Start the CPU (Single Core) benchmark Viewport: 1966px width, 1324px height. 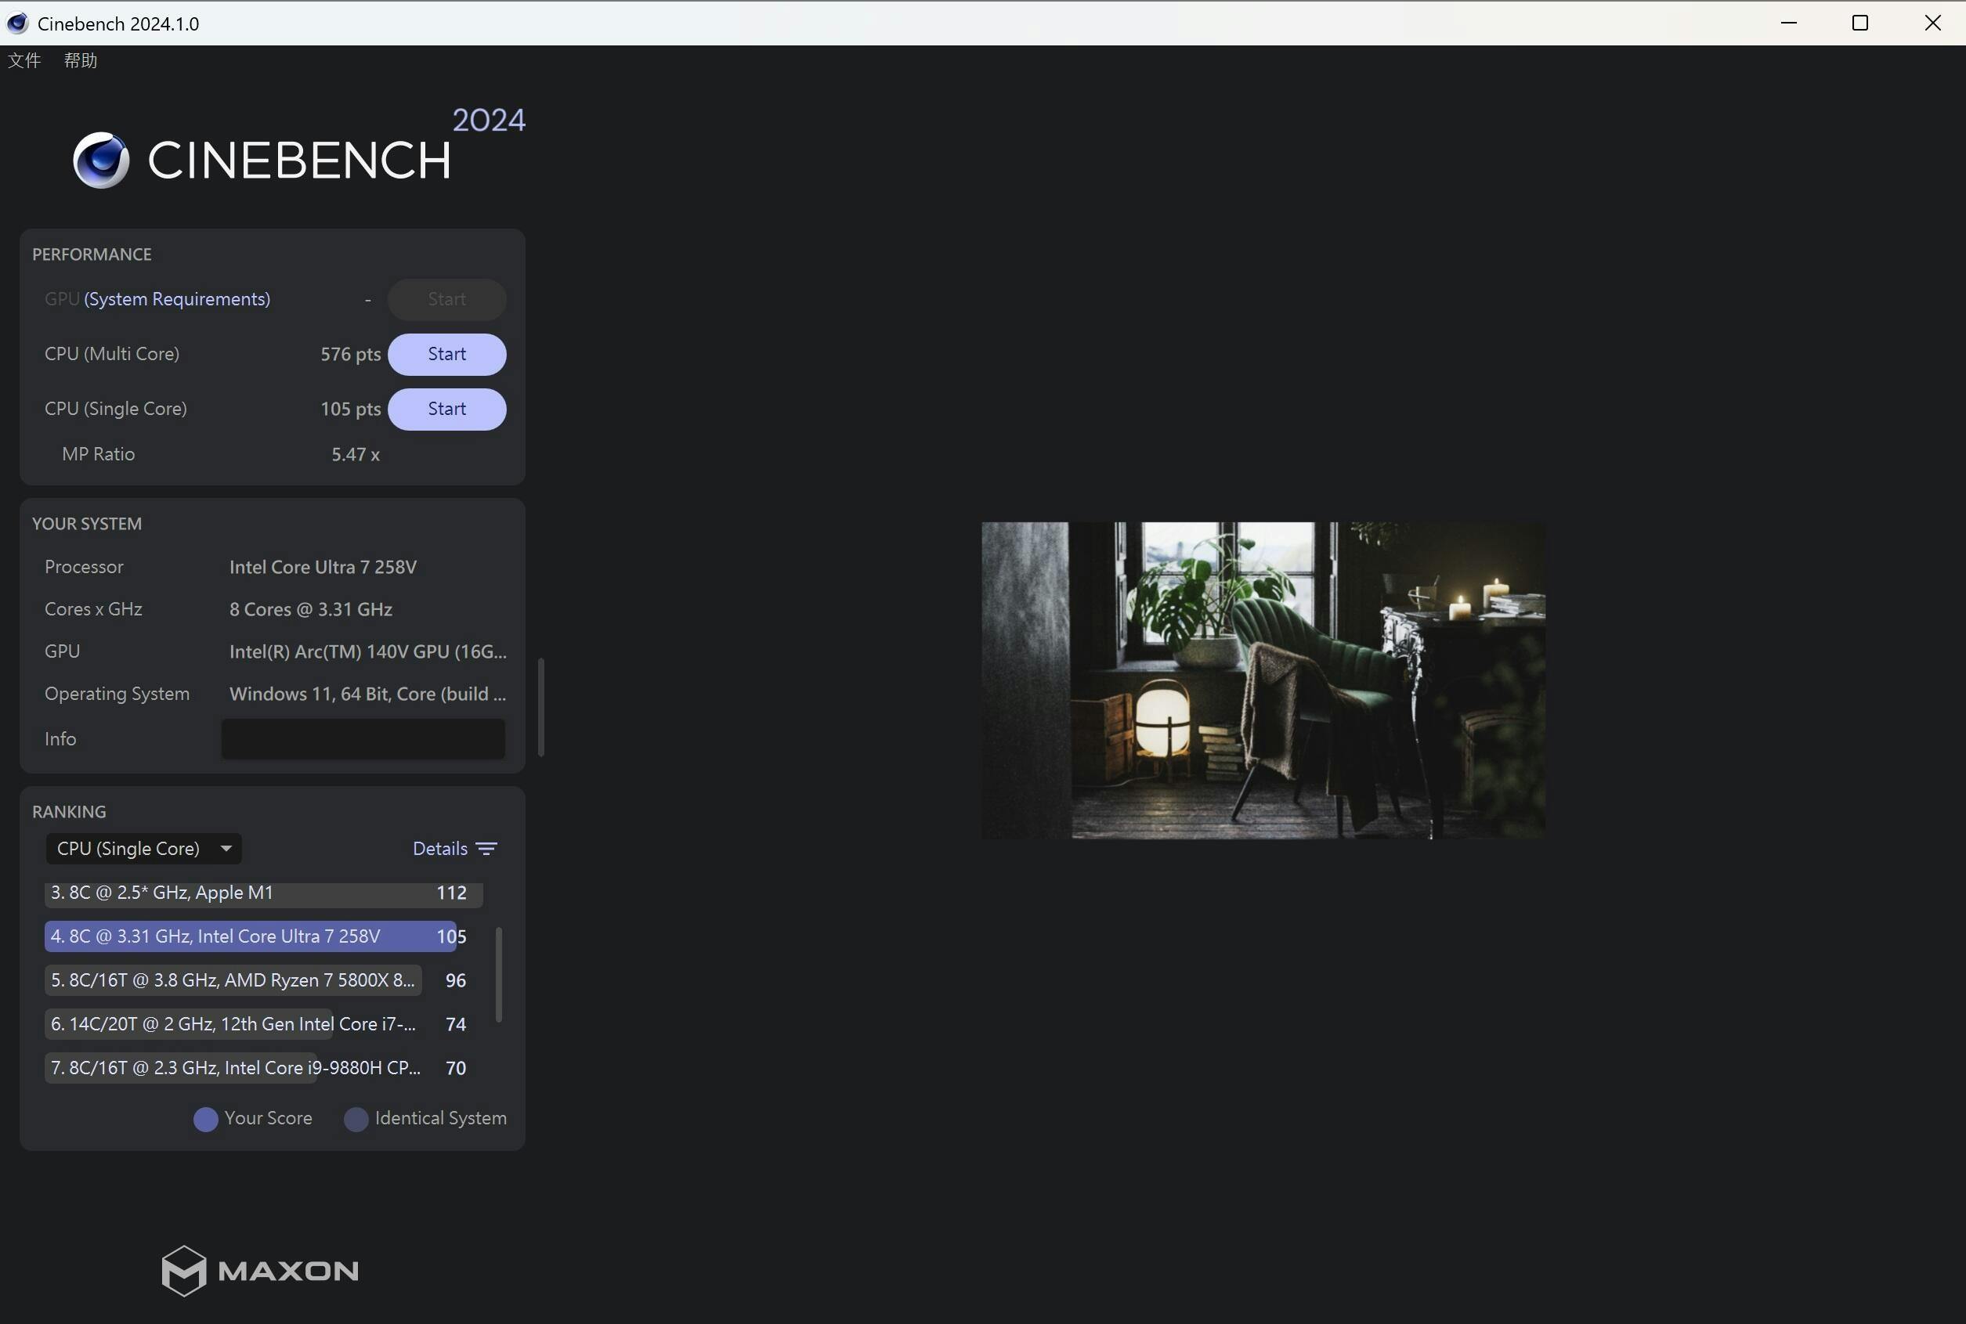click(x=446, y=409)
